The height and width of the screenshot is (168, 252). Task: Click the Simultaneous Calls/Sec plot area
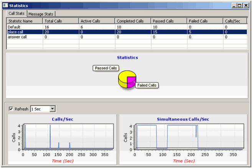189,136
